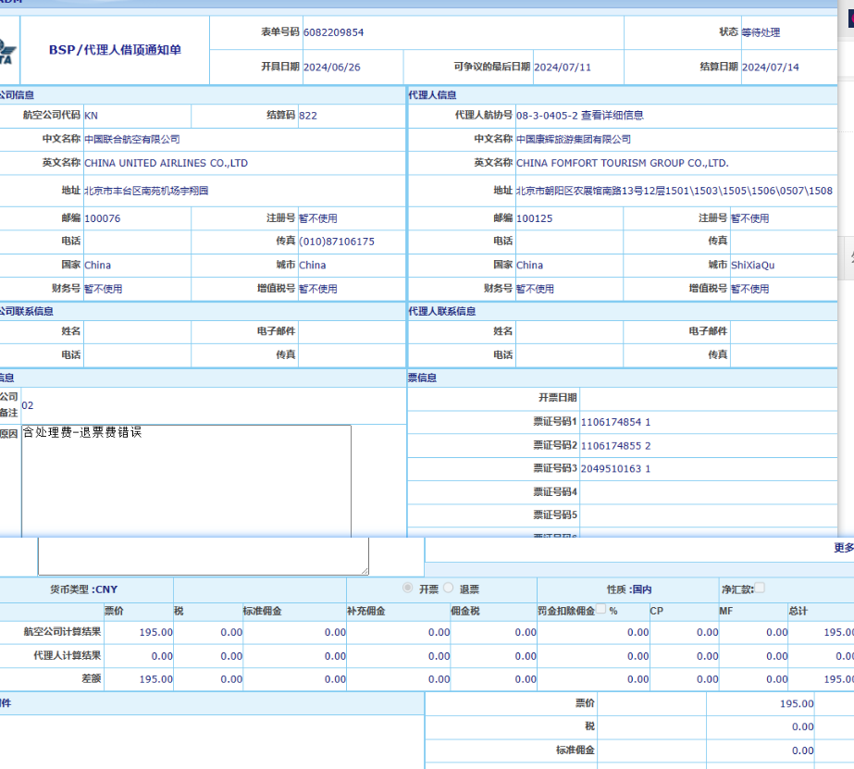
Task: Click the 结算日期 value 2024/07/14
Action: [770, 68]
